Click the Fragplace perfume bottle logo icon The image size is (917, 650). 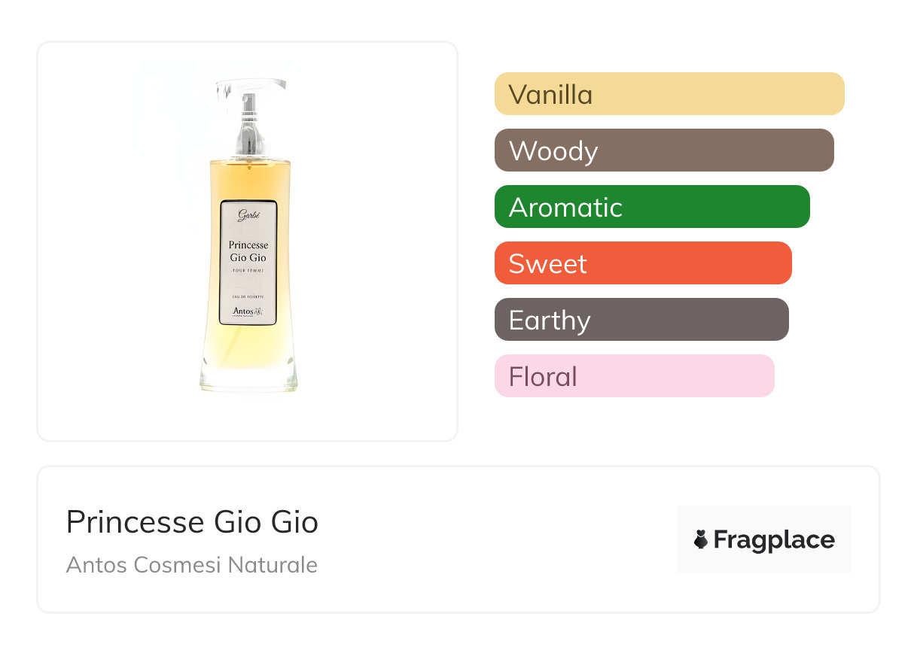point(702,539)
